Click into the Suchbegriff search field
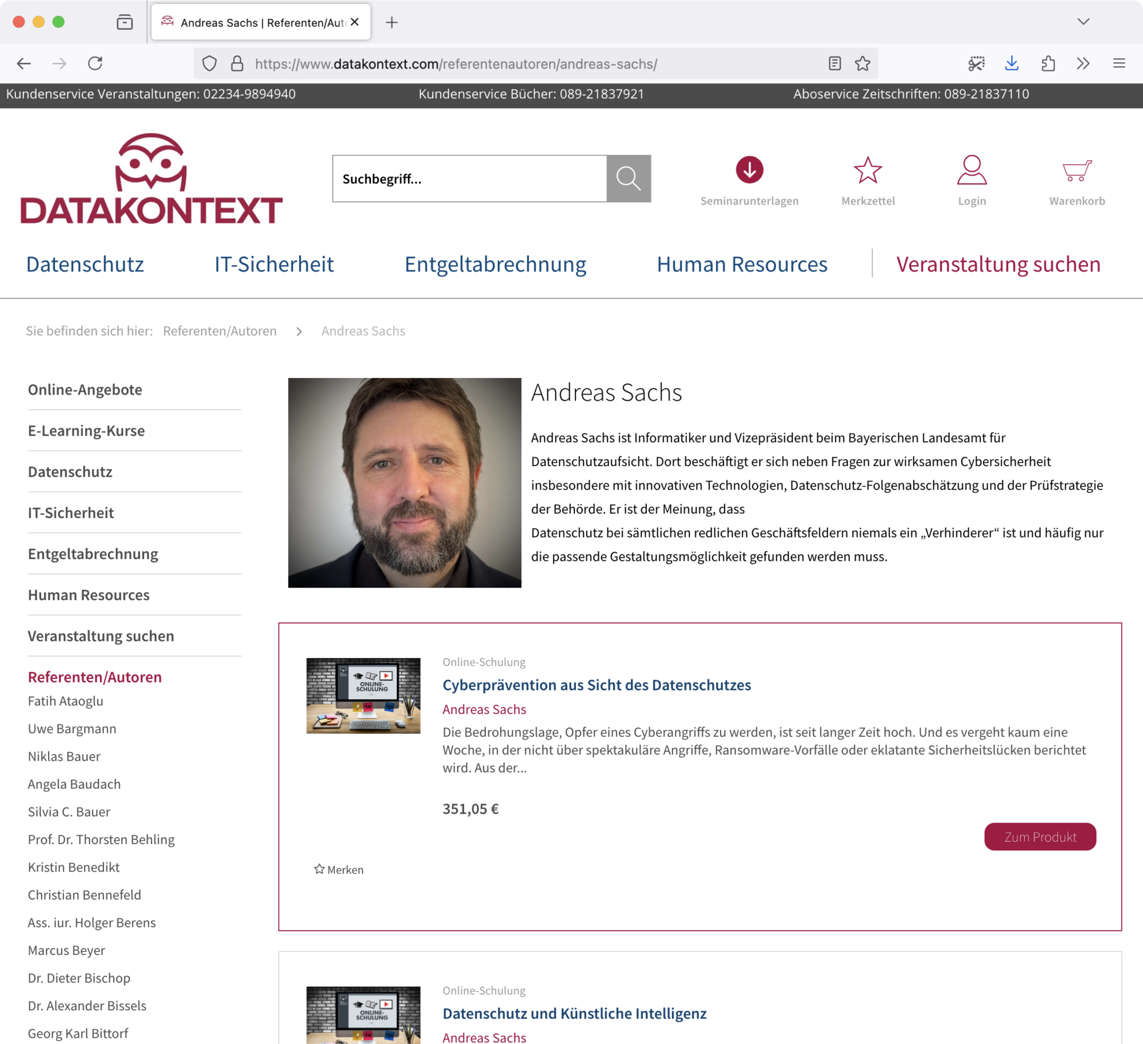The width and height of the screenshot is (1143, 1044). 469,179
